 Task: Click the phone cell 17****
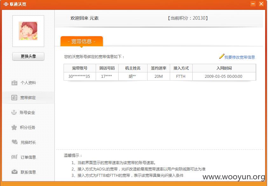(x=107, y=76)
